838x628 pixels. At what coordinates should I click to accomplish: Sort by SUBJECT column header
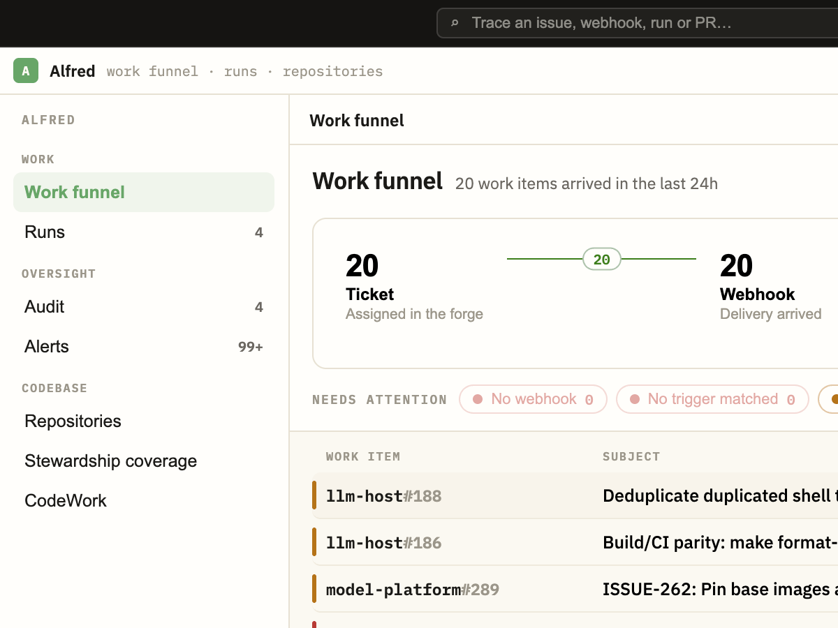point(631,456)
